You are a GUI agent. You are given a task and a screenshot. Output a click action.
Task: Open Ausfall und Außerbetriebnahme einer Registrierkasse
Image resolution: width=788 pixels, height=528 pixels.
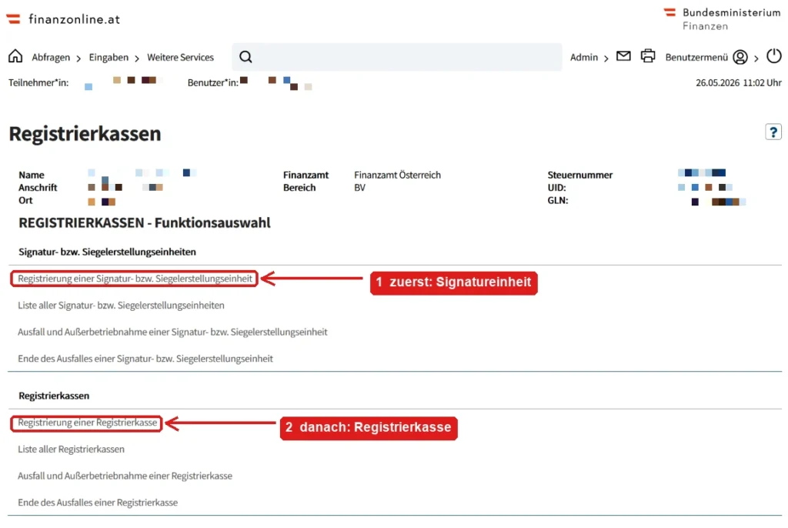(125, 476)
